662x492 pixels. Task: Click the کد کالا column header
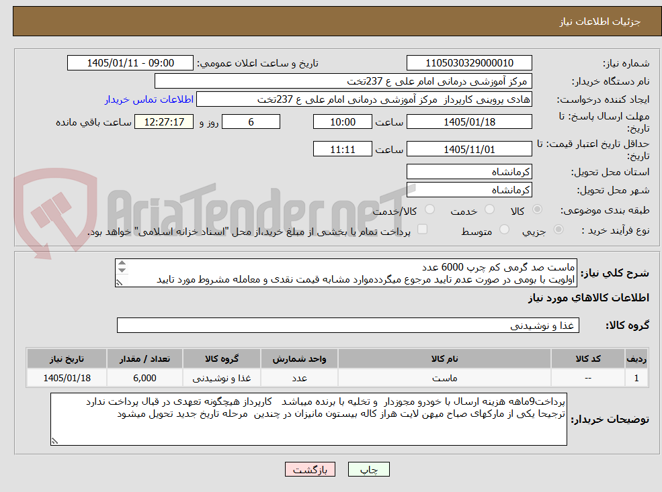tap(588, 359)
